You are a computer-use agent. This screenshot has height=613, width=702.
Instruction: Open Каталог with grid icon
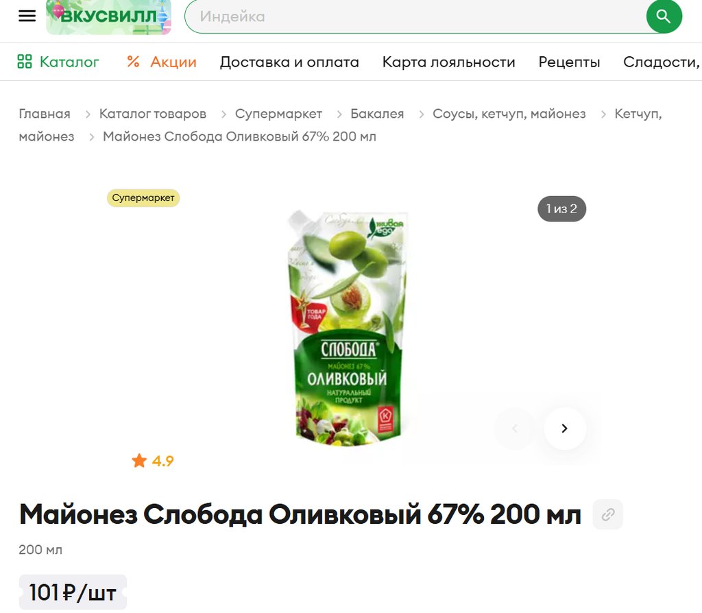point(58,62)
